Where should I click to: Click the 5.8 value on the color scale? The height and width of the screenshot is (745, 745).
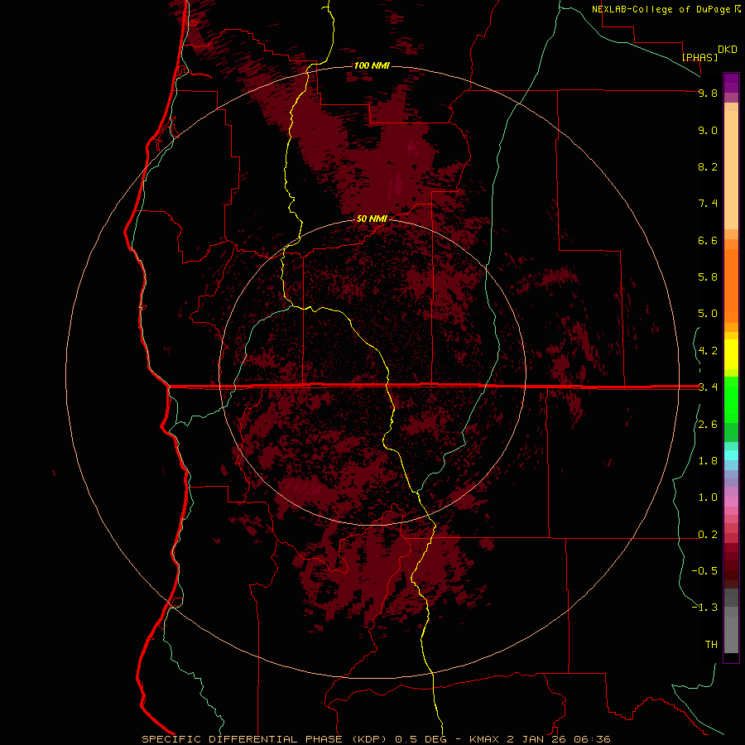tap(708, 277)
